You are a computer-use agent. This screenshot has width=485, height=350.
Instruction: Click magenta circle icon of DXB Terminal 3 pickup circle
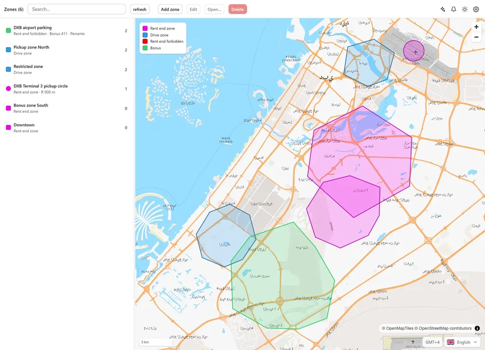click(x=9, y=89)
